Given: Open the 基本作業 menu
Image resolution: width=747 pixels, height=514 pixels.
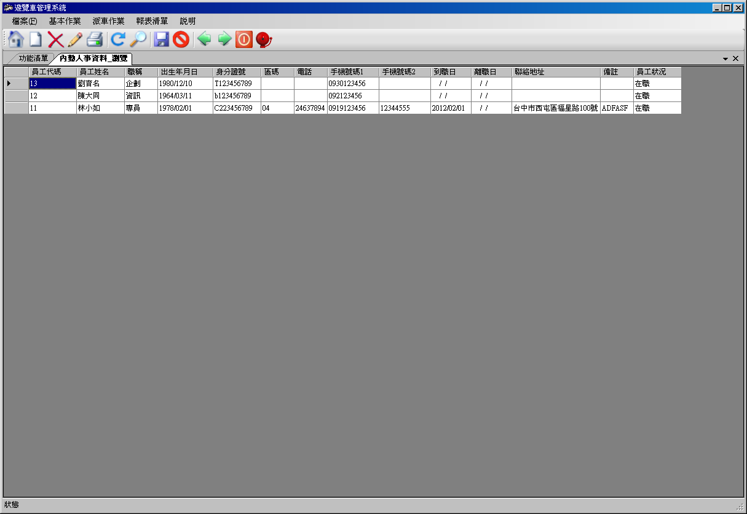Looking at the screenshot, I should click(65, 21).
